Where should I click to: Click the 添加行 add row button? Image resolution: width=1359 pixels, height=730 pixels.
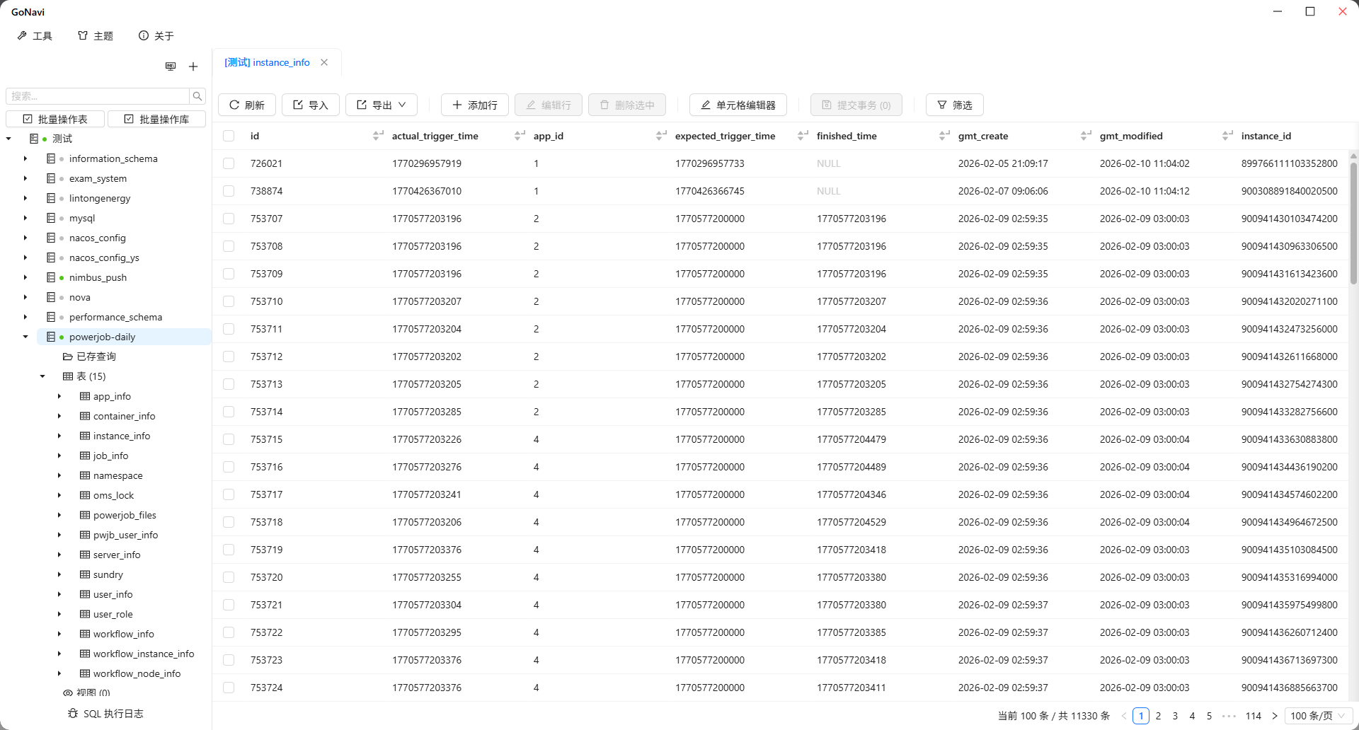475,105
